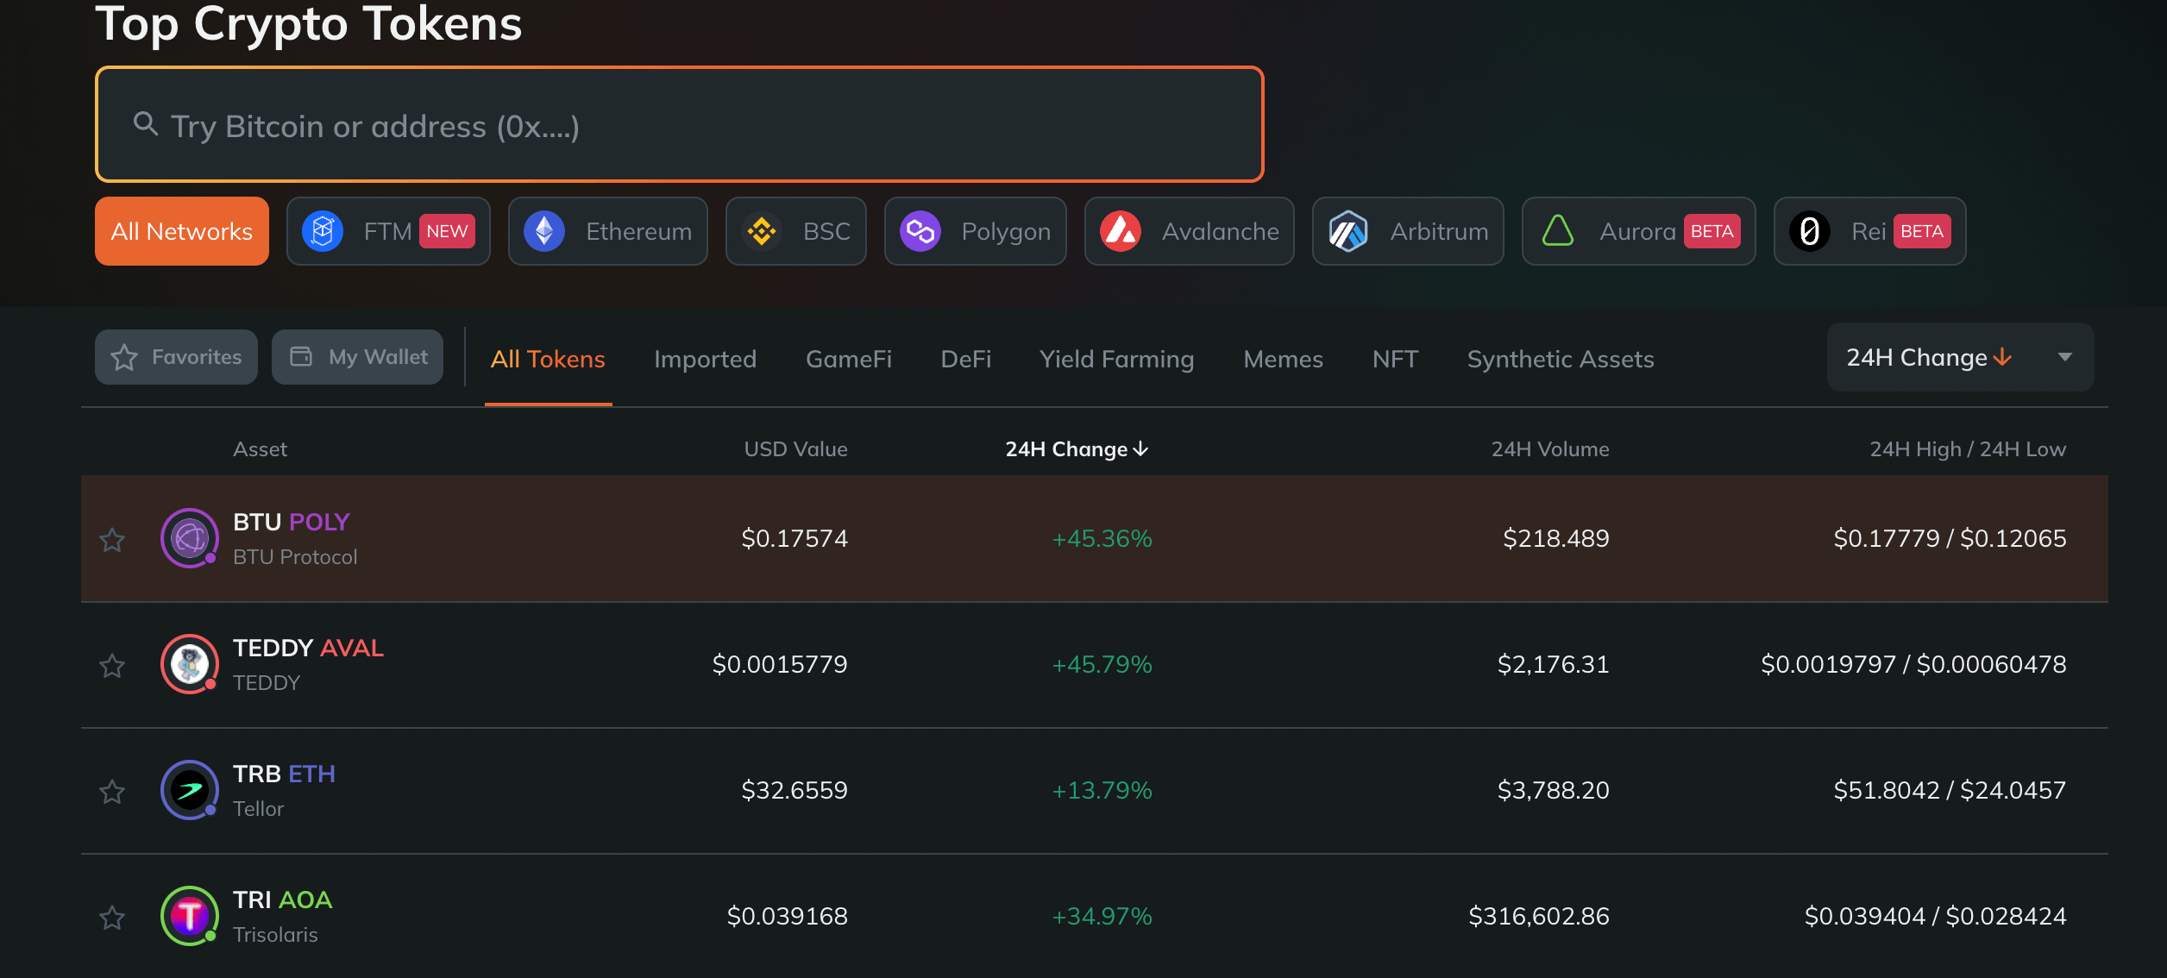Click the $32.6559 USD value
The width and height of the screenshot is (2167, 978).
[x=795, y=790]
